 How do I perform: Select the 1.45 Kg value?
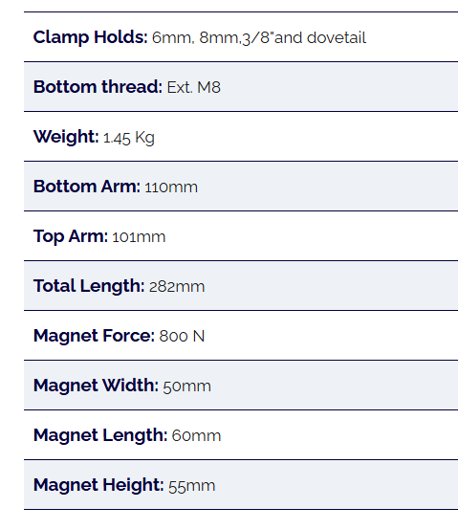click(x=129, y=138)
